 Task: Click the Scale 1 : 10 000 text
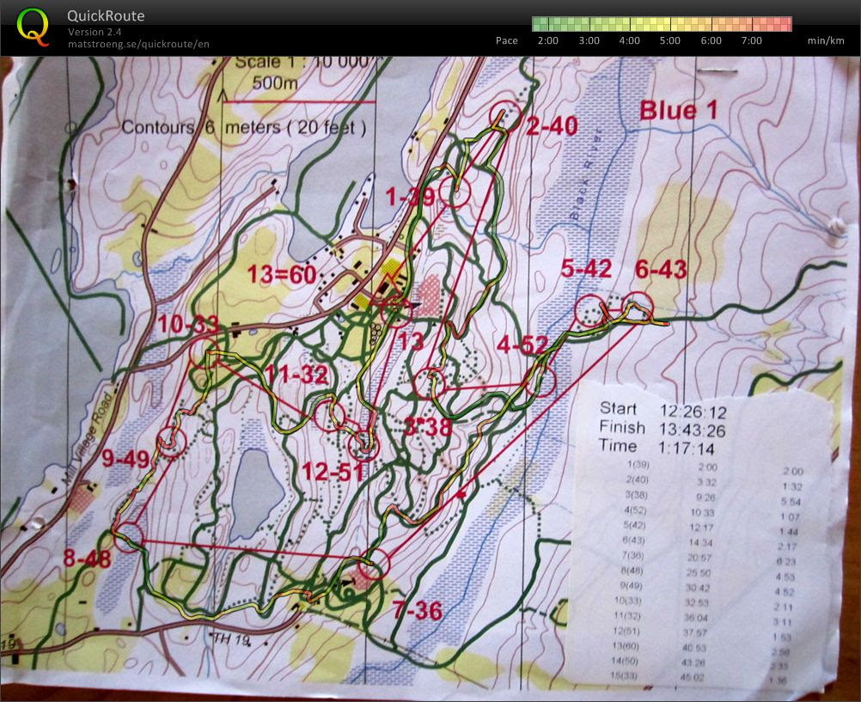[303, 63]
